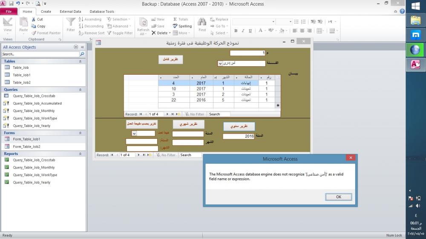This screenshot has height=239, width=426.
Task: Click search magnifier in navigation pane
Action: pos(82,54)
